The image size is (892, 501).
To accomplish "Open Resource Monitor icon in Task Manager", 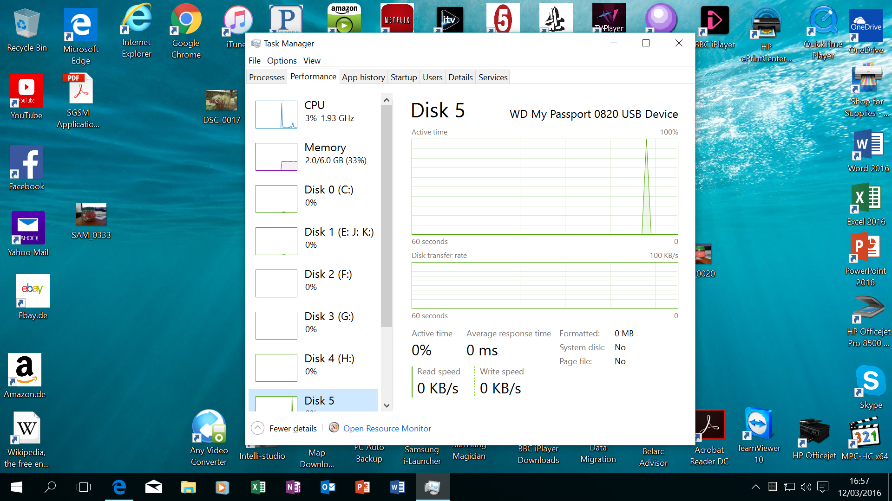I will click(x=334, y=428).
